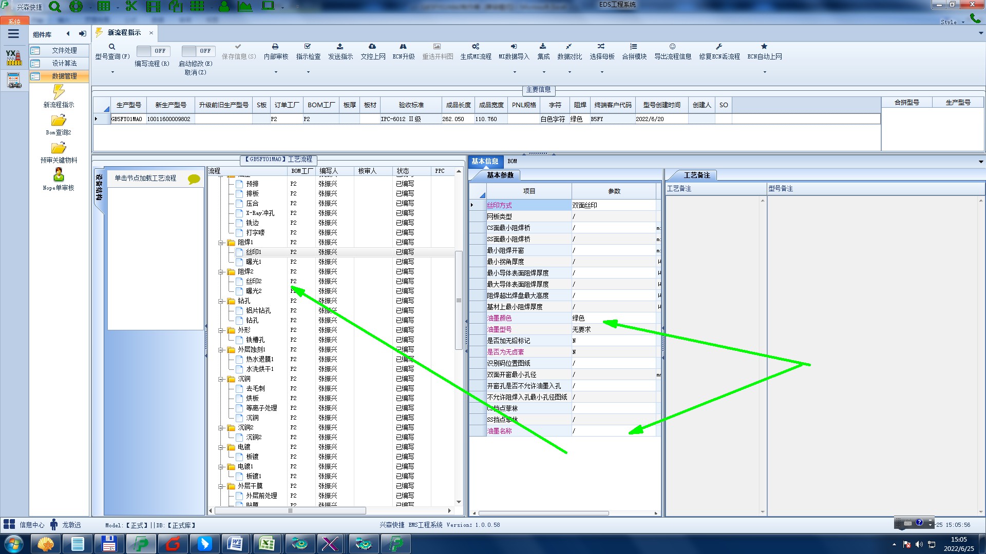Select the 数据管理 sidebar item
986x554 pixels.
(64, 76)
